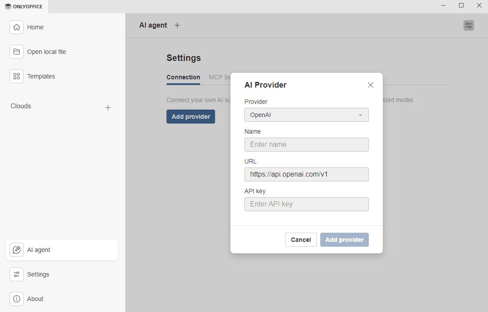Image resolution: width=488 pixels, height=312 pixels.
Task: Click Add provider button on Settings page
Action: click(x=191, y=117)
